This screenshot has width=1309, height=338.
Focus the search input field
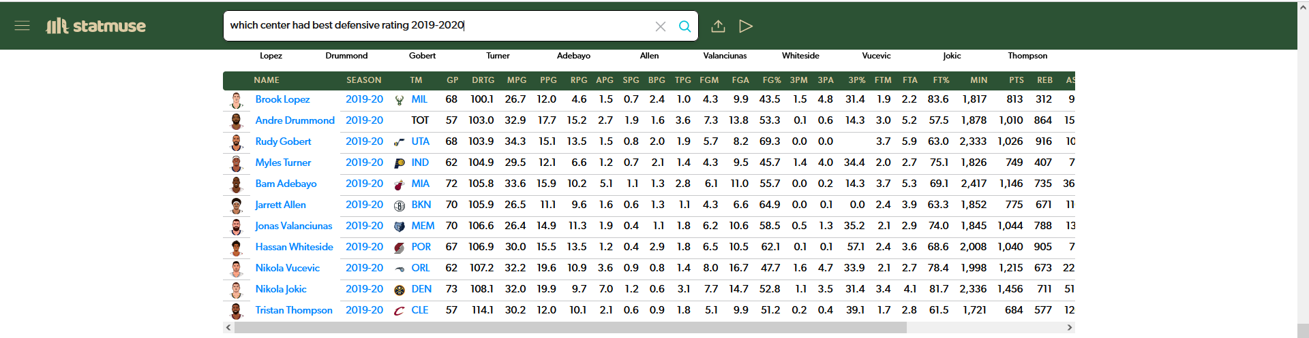tap(436, 26)
